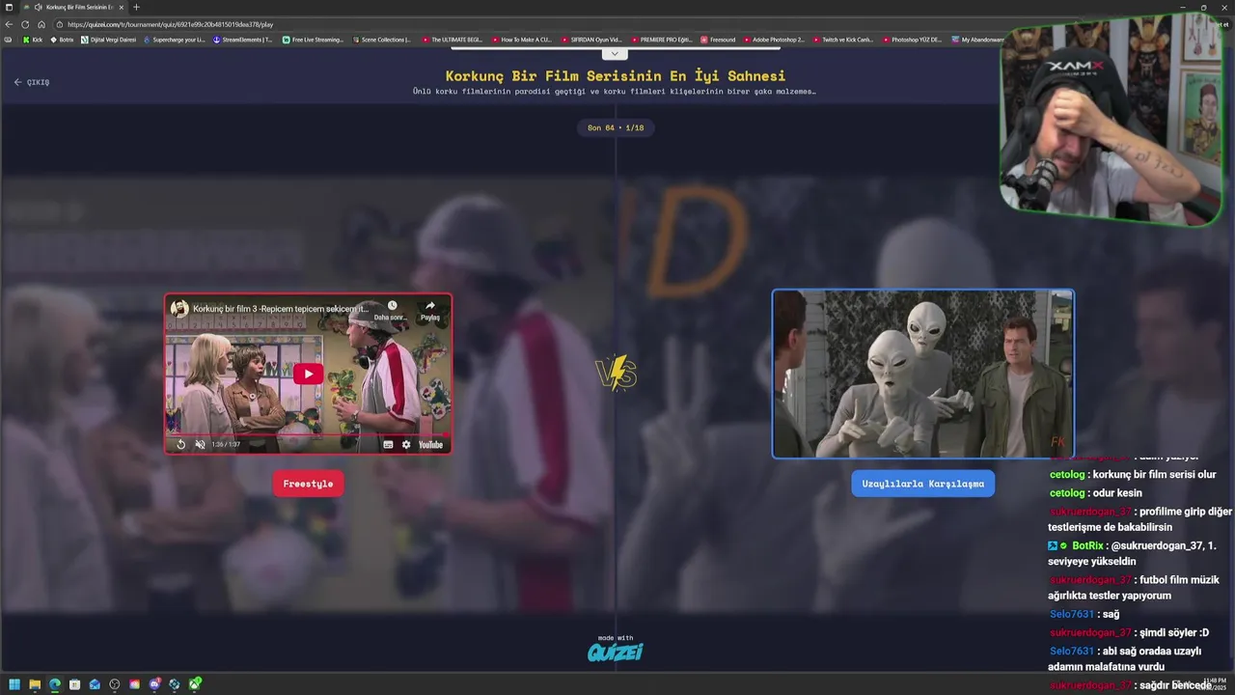Screen dimensions: 1235x695
Task: Open File Explorer from the taskbar
Action: point(35,684)
